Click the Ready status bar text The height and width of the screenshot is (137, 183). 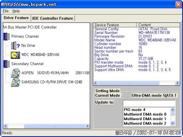tap(7, 133)
